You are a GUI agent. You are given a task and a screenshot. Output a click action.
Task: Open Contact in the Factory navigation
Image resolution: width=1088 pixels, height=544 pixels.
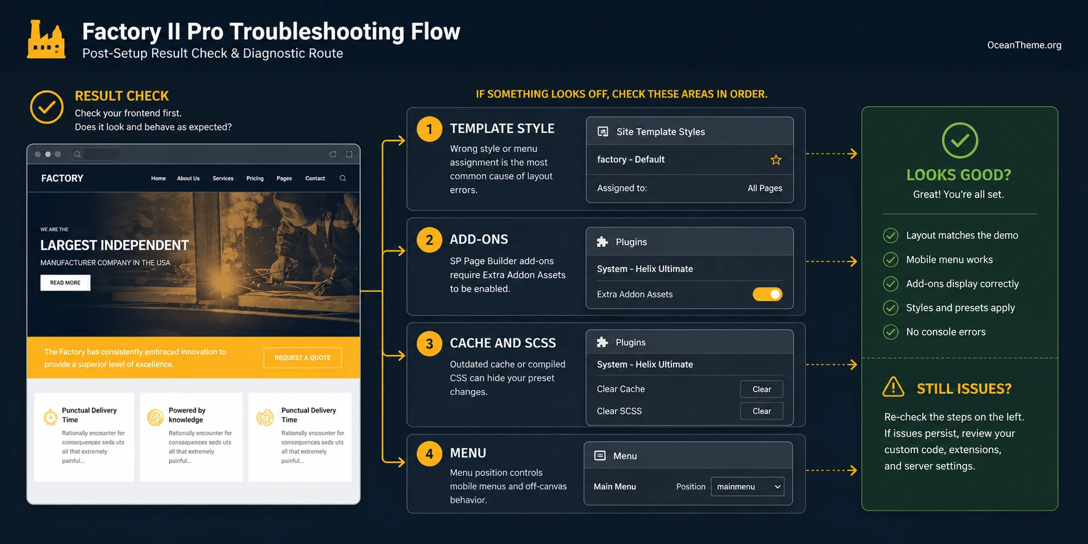(x=315, y=178)
